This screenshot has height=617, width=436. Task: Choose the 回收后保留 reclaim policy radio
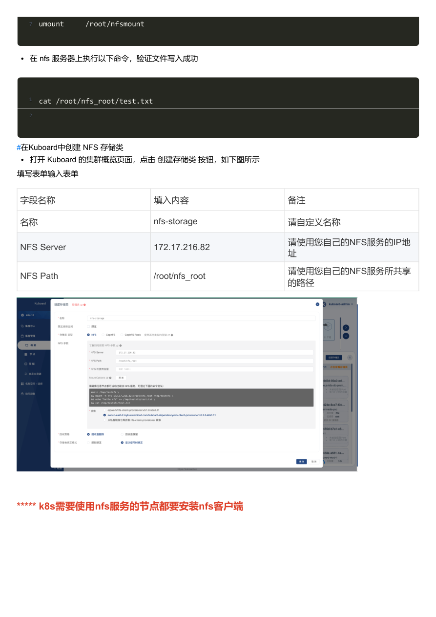[122, 434]
